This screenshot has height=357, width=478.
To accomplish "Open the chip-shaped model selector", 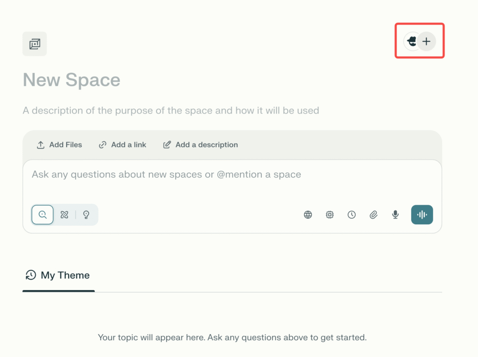I will coord(330,215).
